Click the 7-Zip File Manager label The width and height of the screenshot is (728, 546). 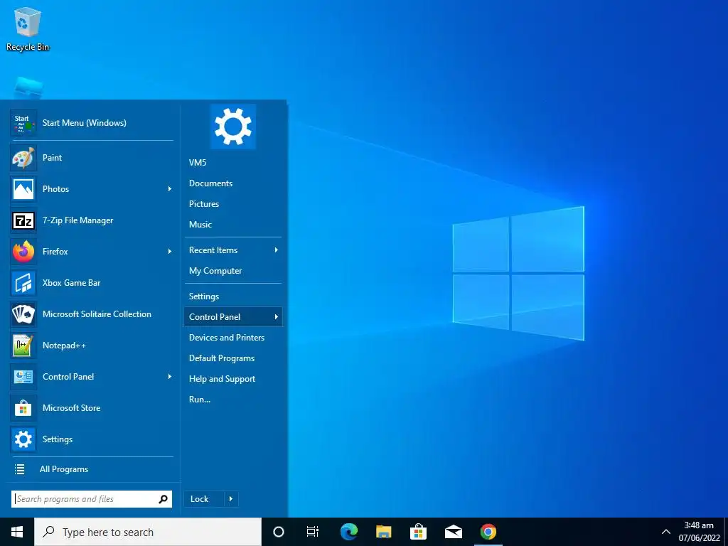(x=78, y=220)
